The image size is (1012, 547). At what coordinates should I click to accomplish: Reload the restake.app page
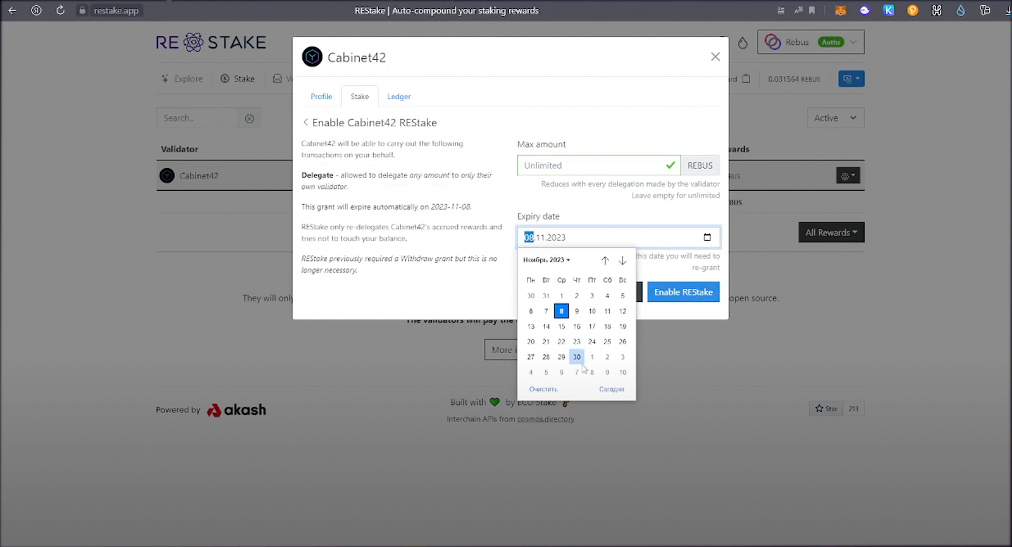60,10
